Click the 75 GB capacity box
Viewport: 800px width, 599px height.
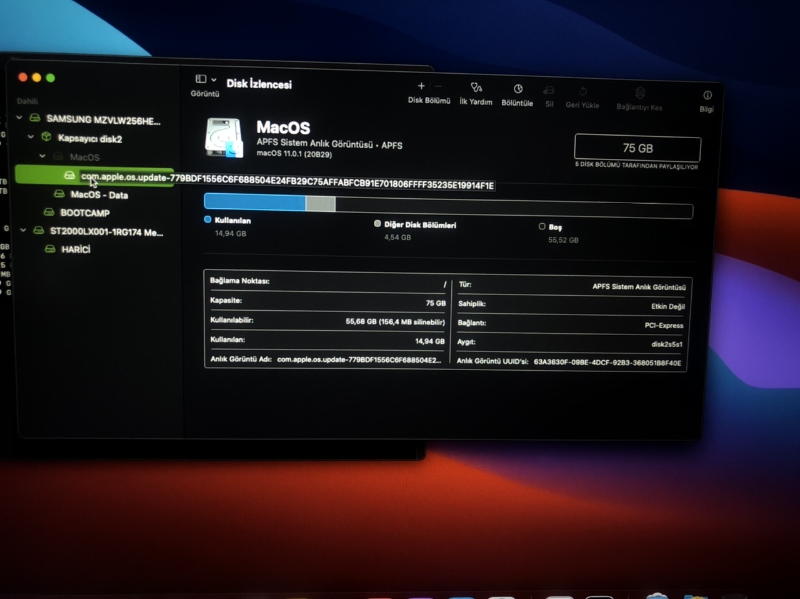637,148
